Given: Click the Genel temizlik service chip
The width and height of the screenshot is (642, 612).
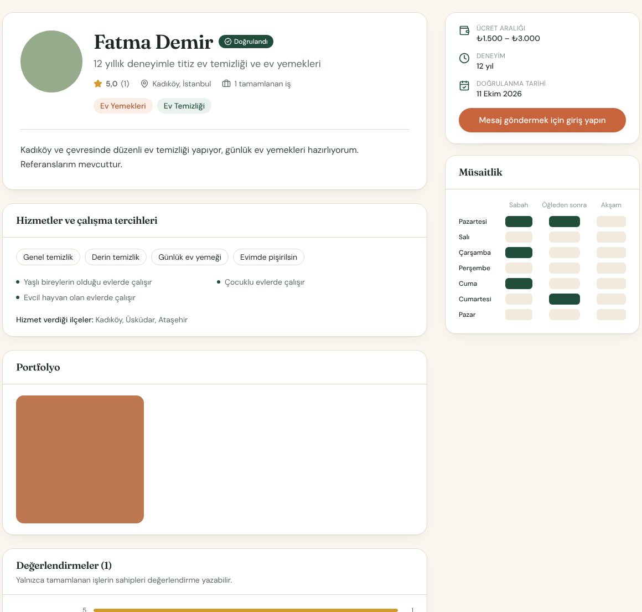Looking at the screenshot, I should (48, 257).
